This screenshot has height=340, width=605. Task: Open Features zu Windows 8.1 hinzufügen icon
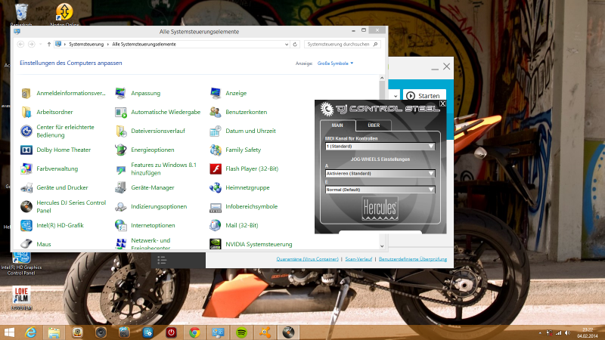pyautogui.click(x=121, y=168)
